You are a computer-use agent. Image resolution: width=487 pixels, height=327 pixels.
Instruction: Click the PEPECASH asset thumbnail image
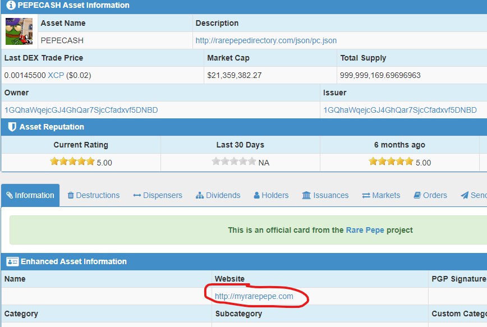[19, 31]
